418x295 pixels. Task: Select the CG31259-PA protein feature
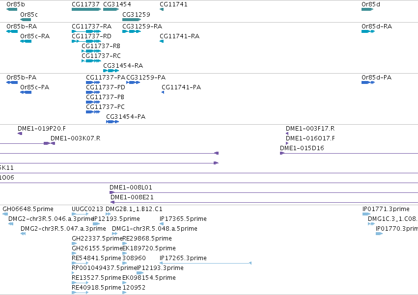[133, 82]
